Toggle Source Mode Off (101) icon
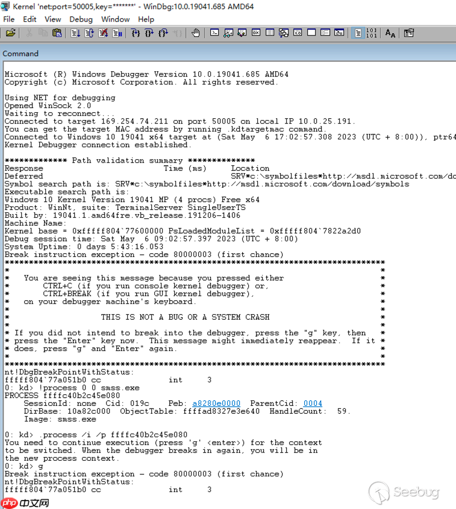Image resolution: width=456 pixels, height=509 pixels. pos(371,33)
